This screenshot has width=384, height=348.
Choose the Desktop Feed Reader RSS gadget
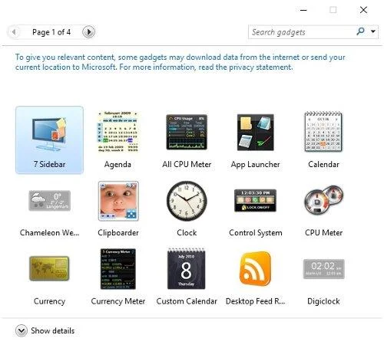[255, 268]
